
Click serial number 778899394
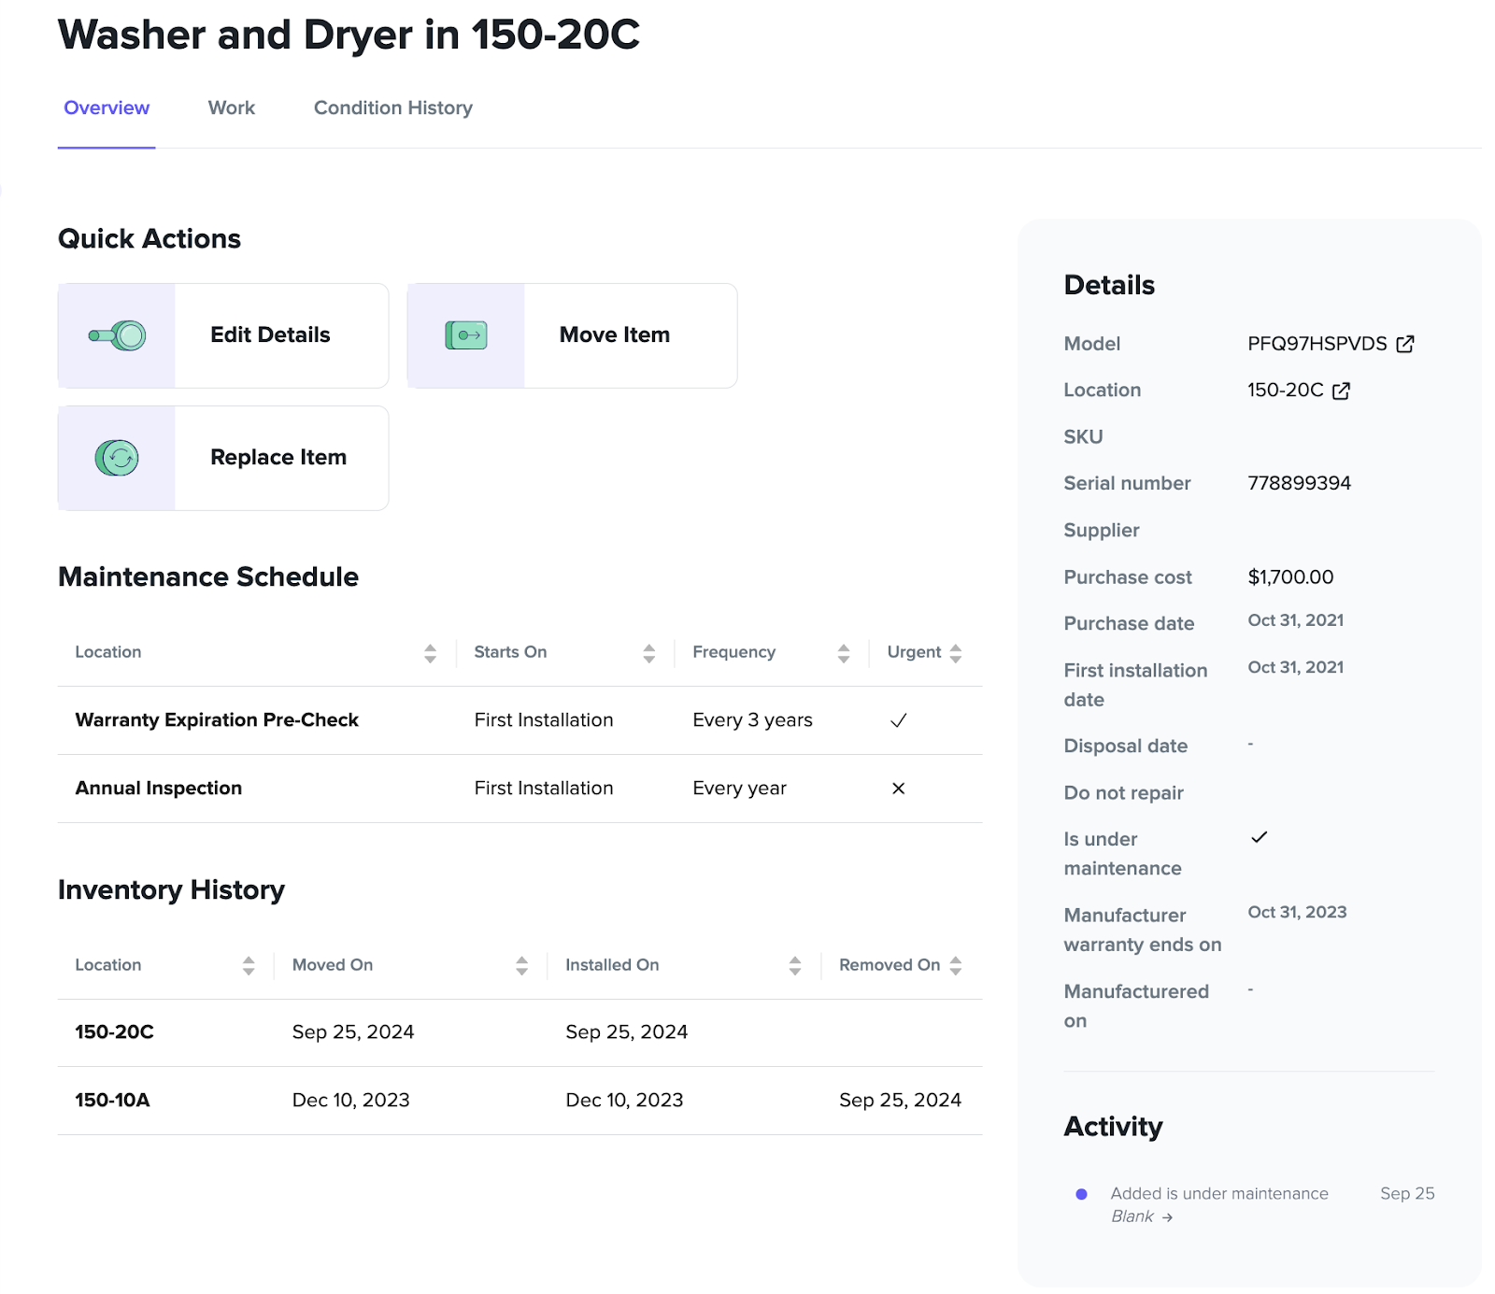tap(1299, 484)
